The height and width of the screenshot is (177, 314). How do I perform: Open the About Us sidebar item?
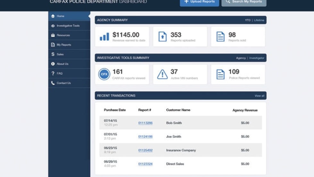click(x=62, y=64)
